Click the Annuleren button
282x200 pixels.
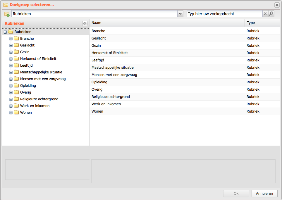click(264, 194)
